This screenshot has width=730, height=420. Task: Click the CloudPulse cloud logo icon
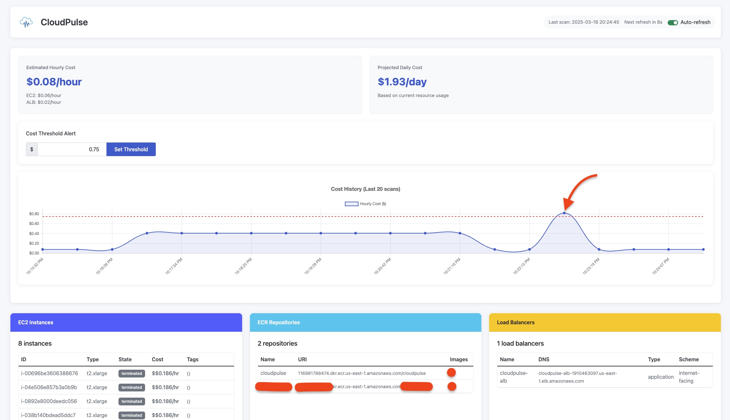point(26,22)
